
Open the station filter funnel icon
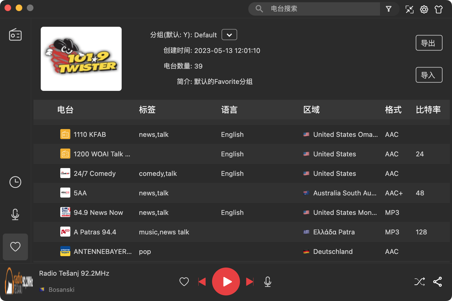pyautogui.click(x=389, y=9)
